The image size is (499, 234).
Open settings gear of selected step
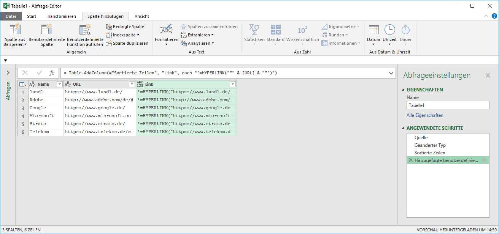pos(484,160)
